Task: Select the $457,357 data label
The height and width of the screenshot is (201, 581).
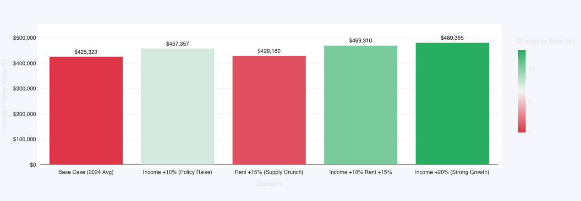Action: tap(177, 44)
